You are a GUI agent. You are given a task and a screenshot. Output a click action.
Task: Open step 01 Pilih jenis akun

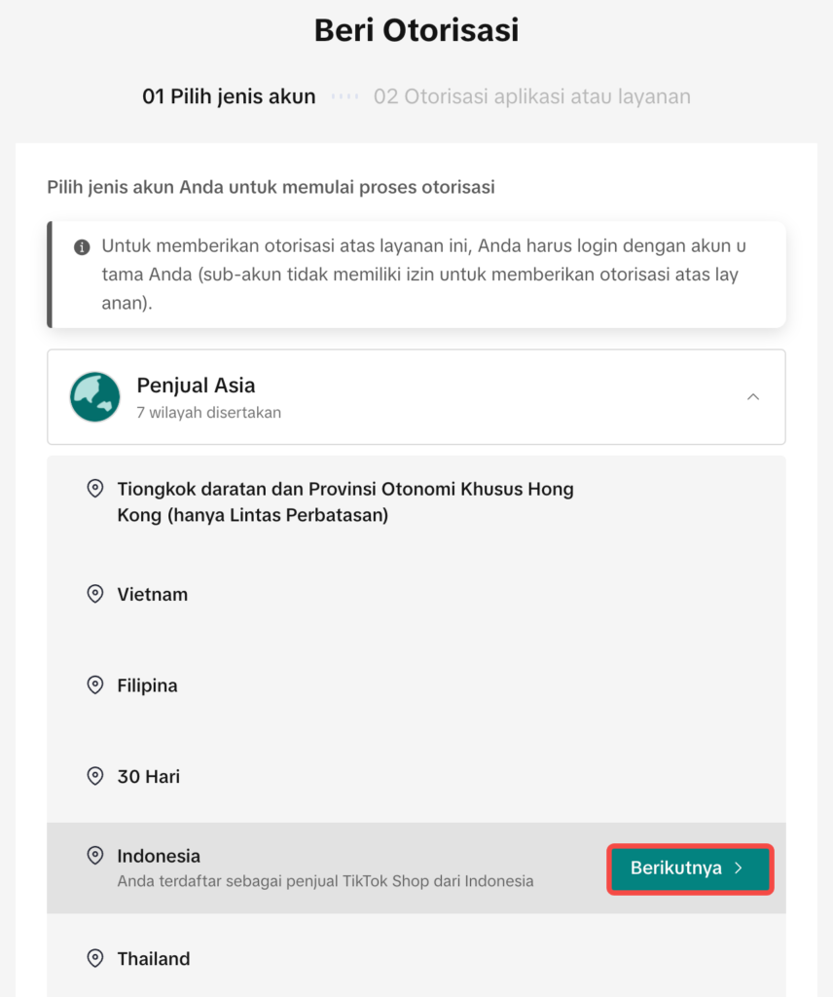pyautogui.click(x=229, y=96)
